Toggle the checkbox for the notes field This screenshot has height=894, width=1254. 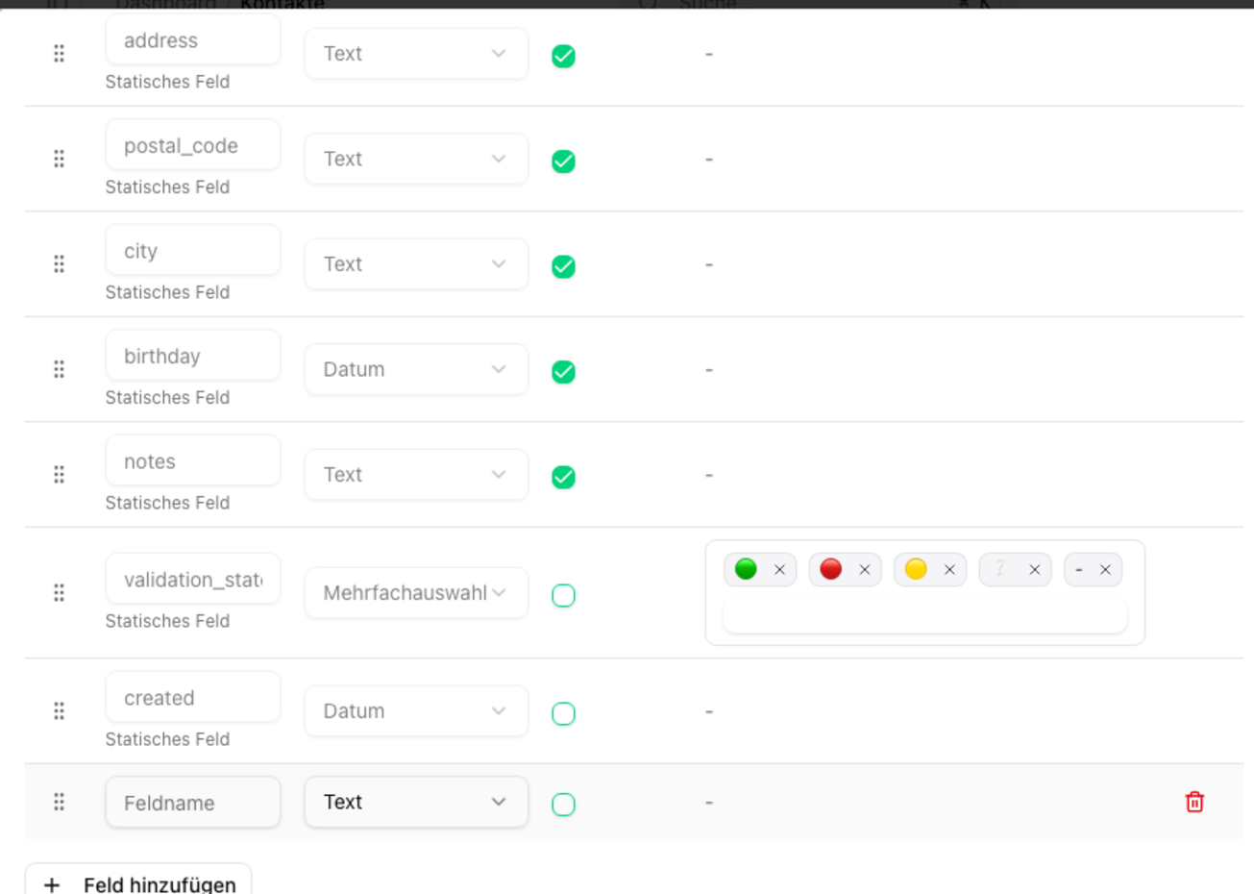[x=564, y=477]
